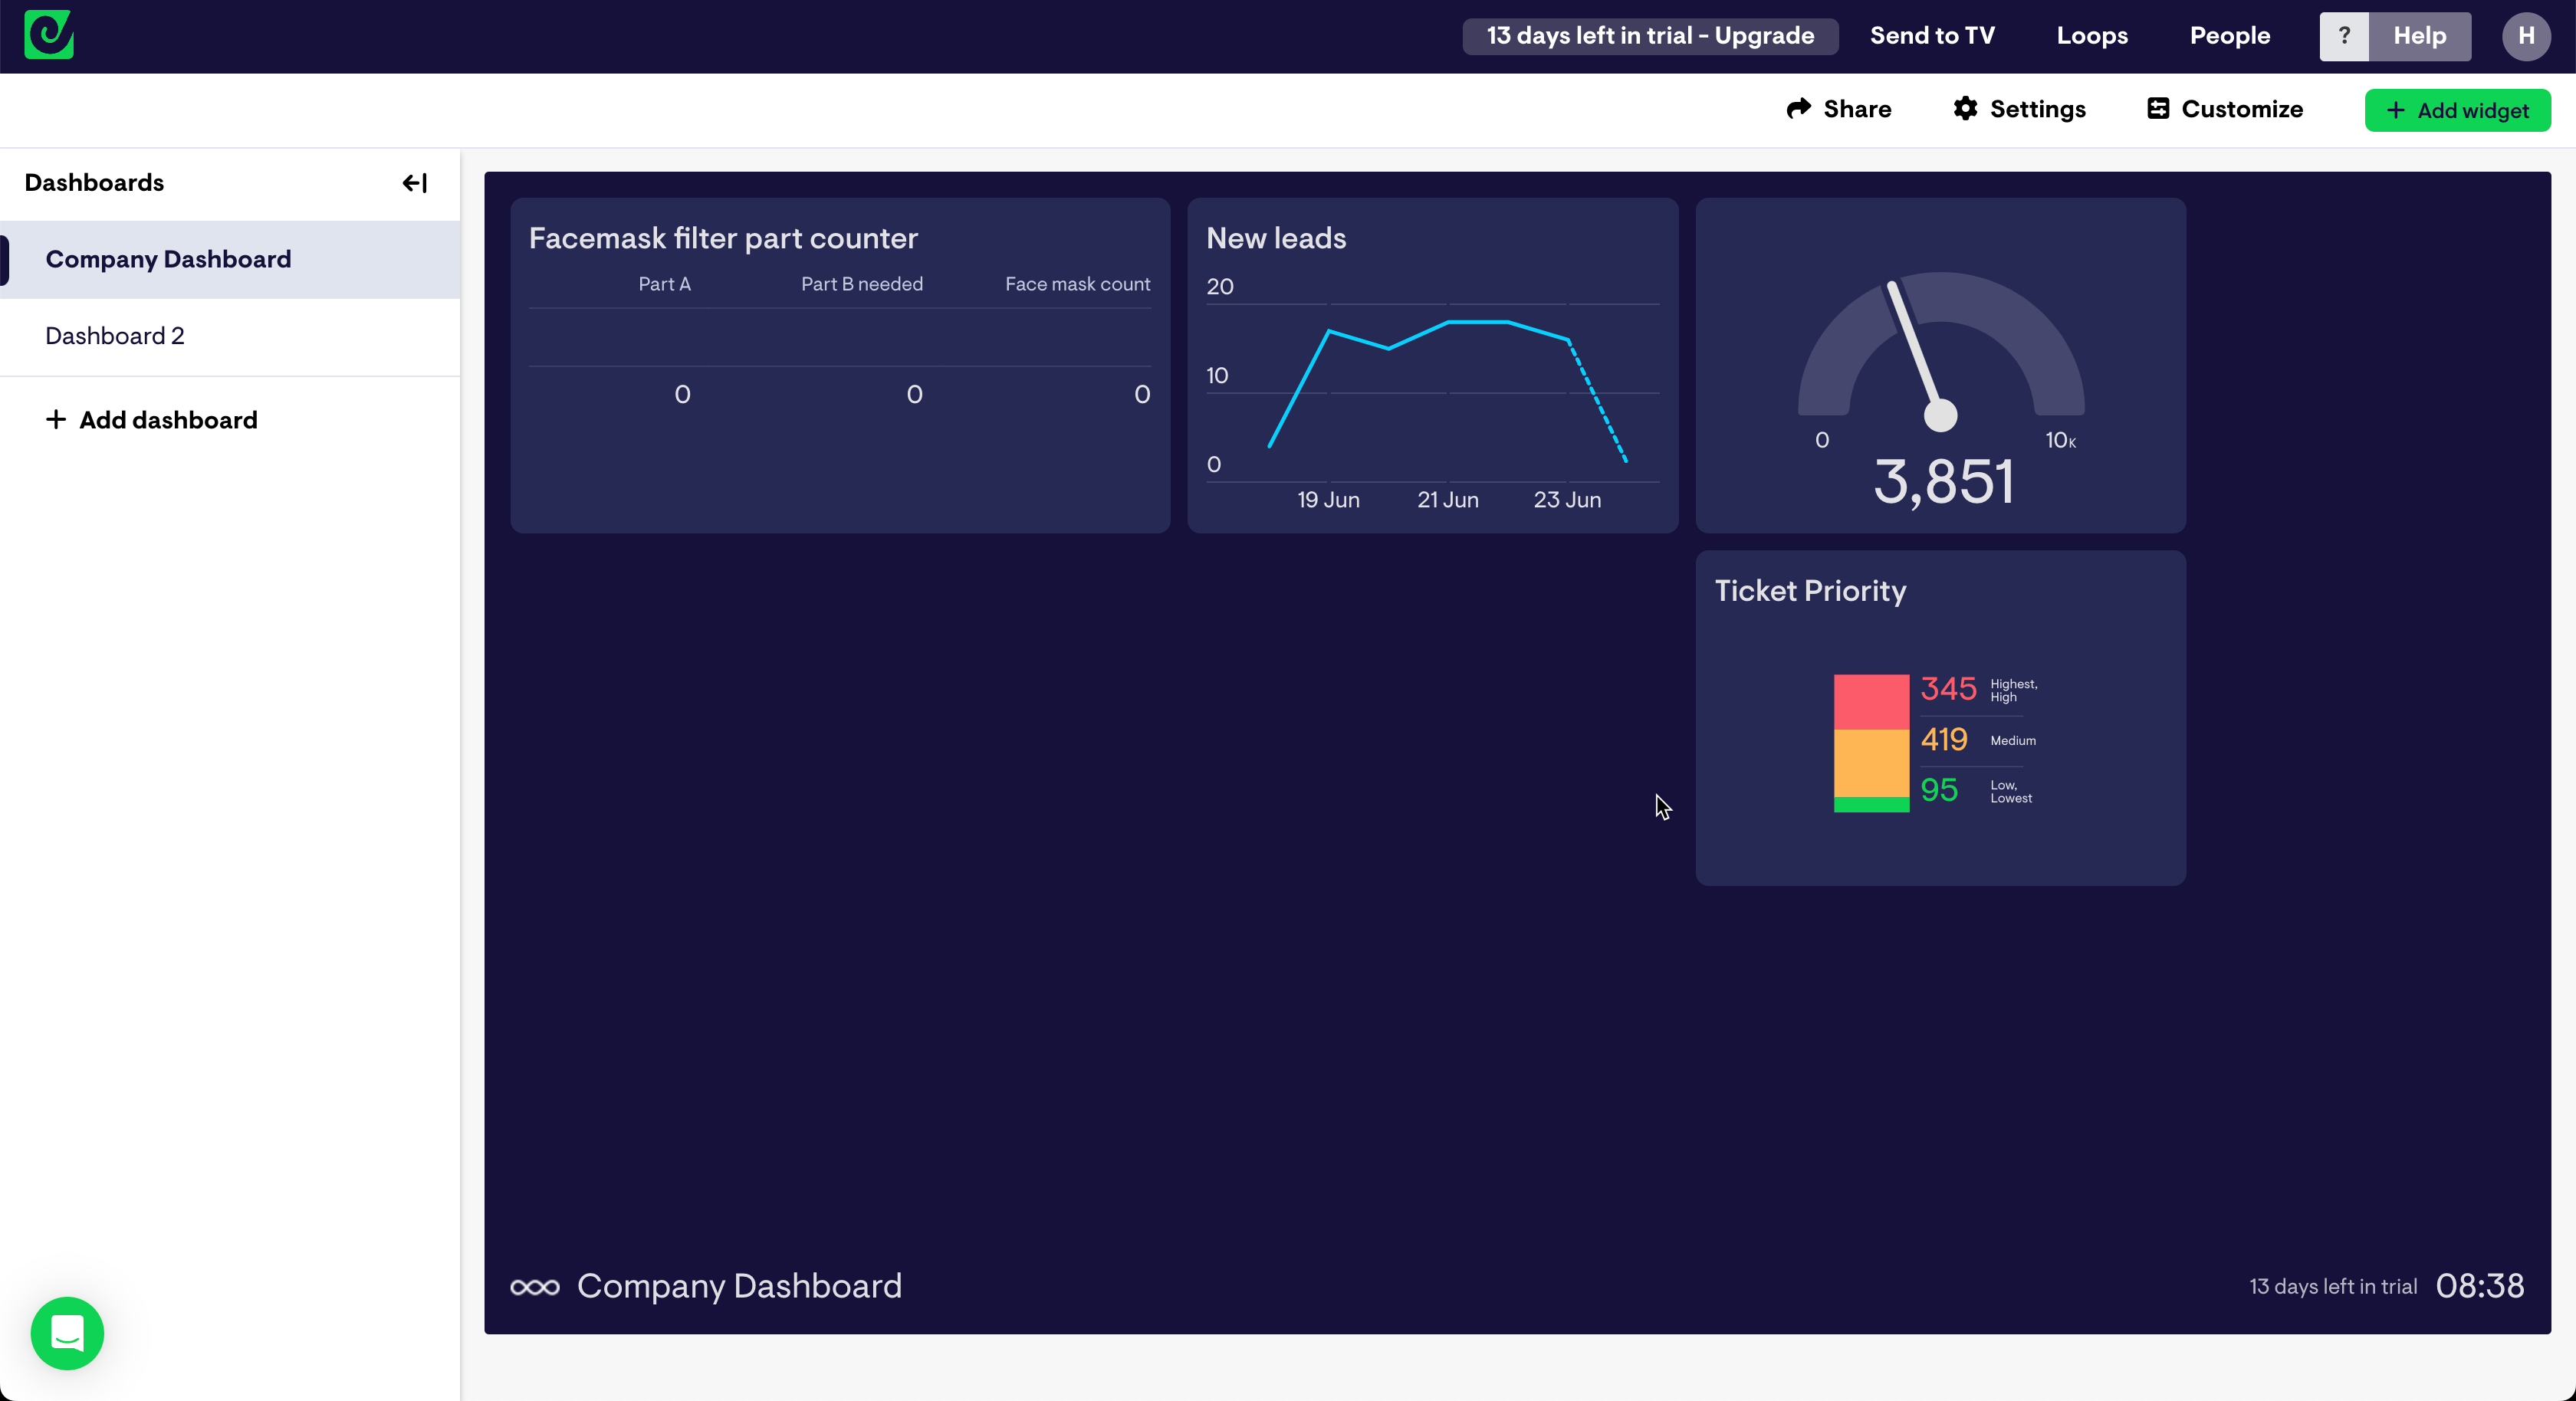Click the question mark help icon
This screenshot has height=1401, width=2576.
(x=2344, y=36)
